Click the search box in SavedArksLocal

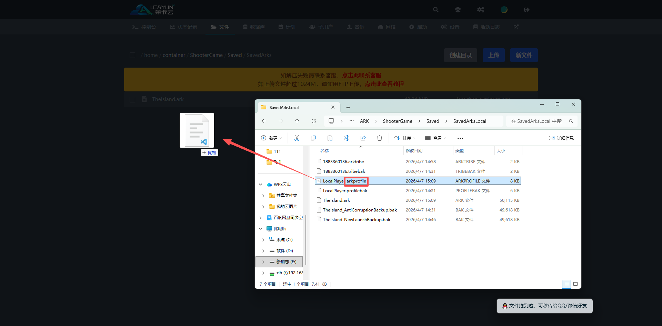[537, 121]
